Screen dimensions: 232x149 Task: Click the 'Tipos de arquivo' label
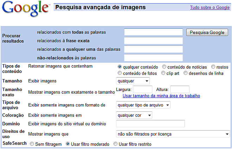click(x=11, y=105)
